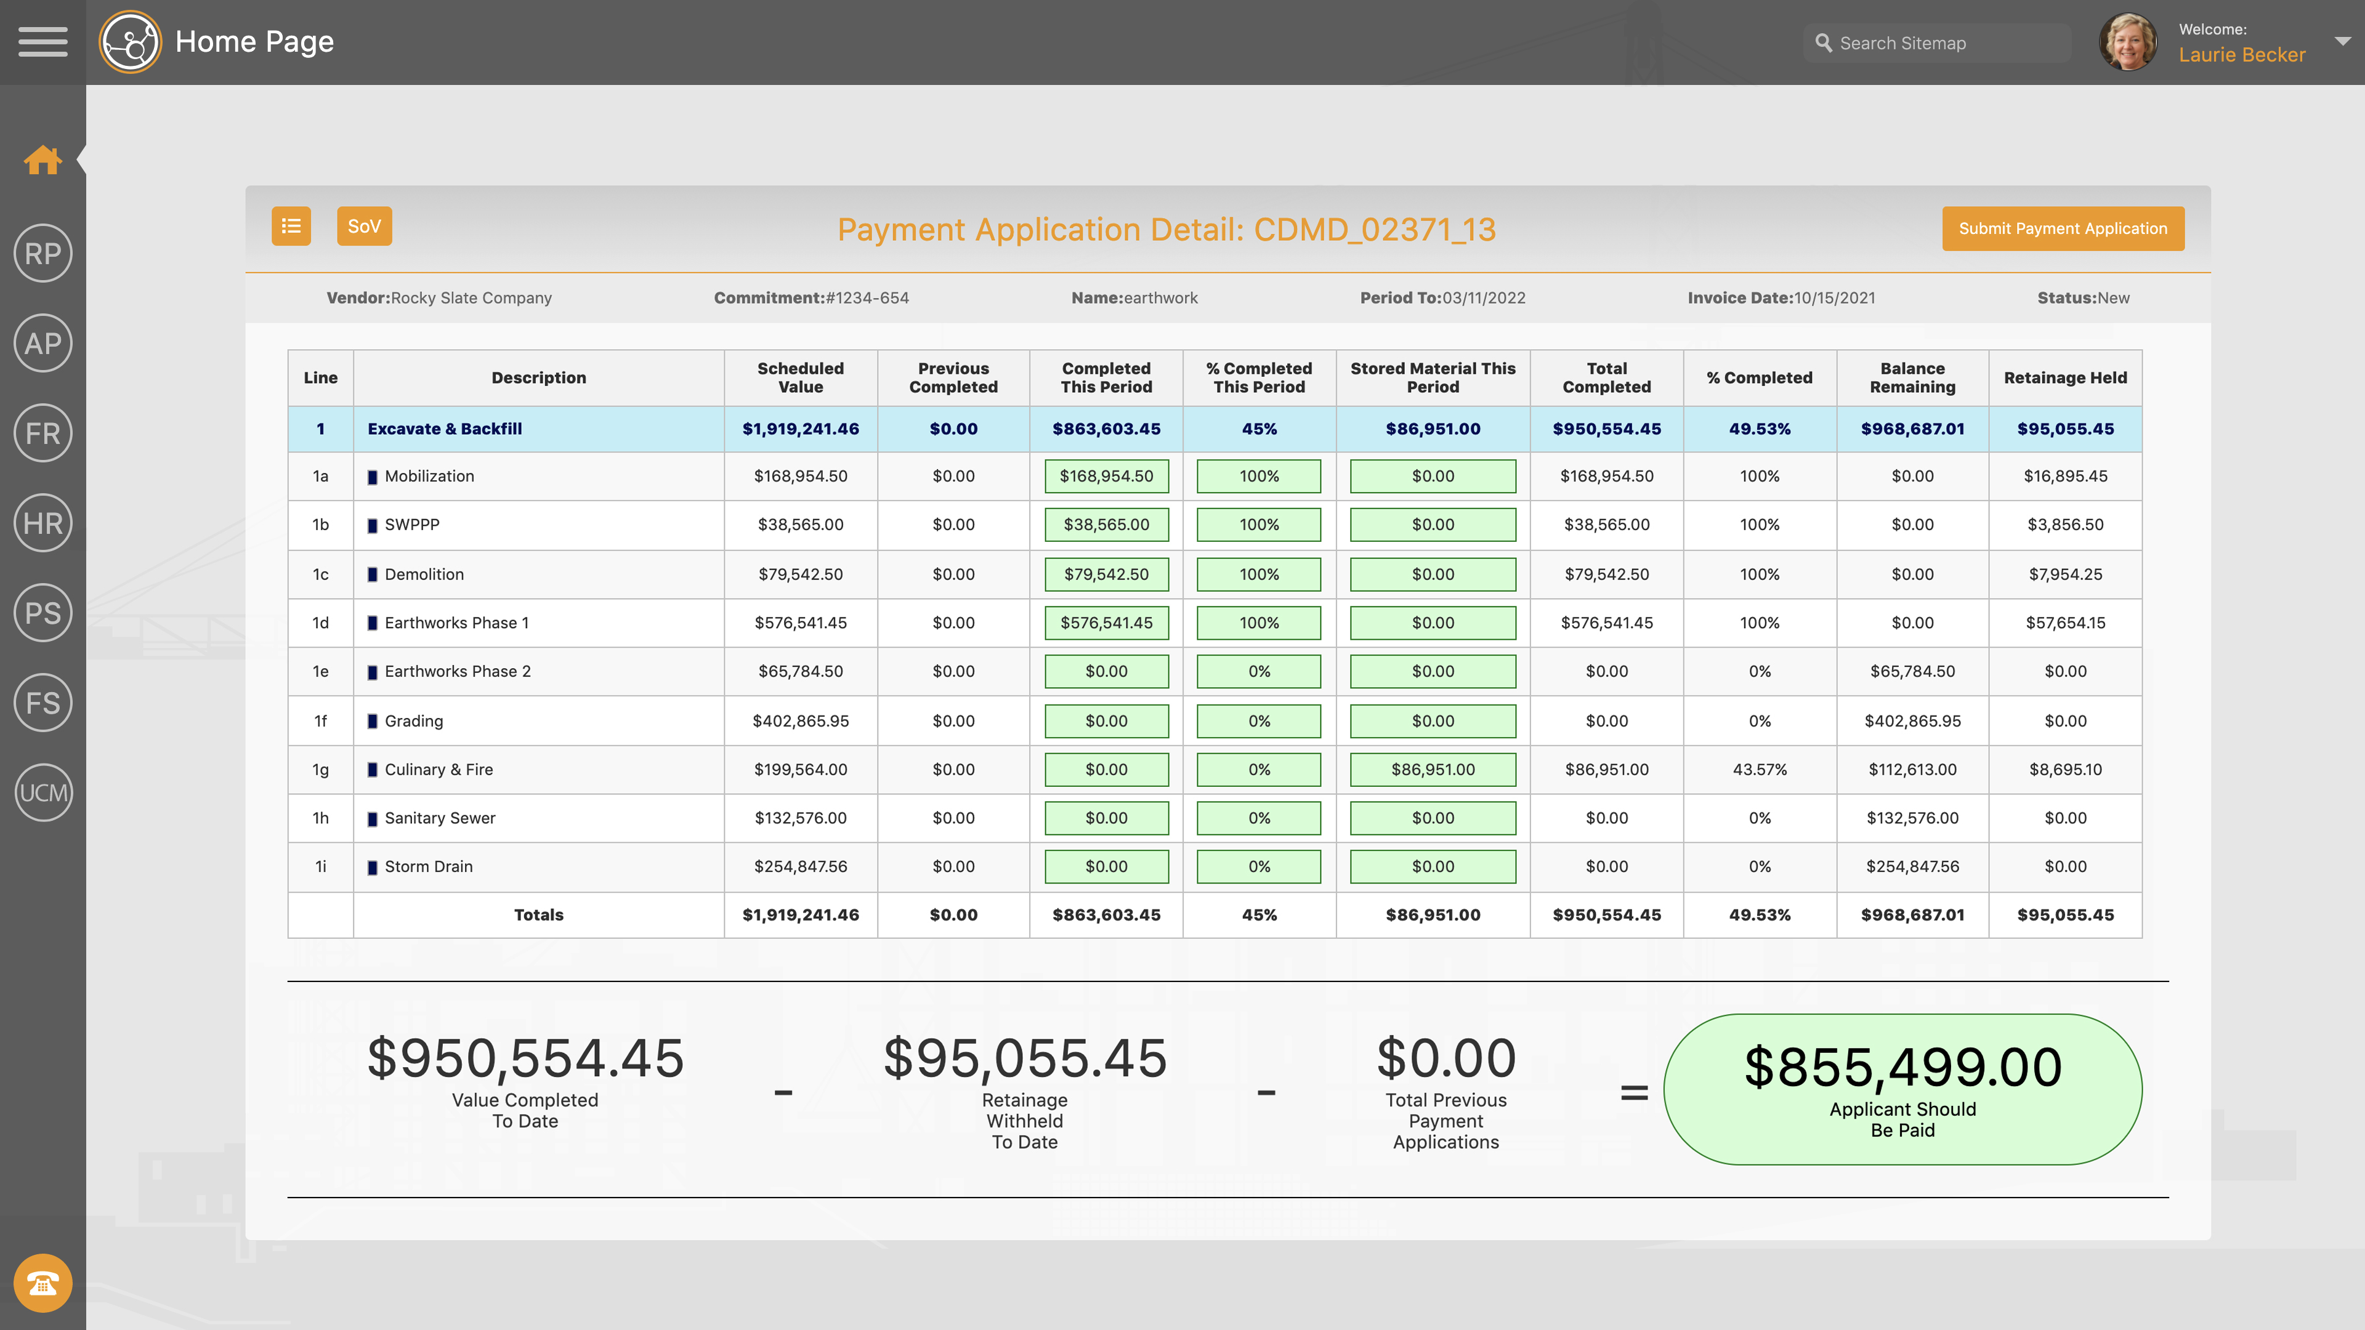Open the HR module icon

tap(43, 523)
